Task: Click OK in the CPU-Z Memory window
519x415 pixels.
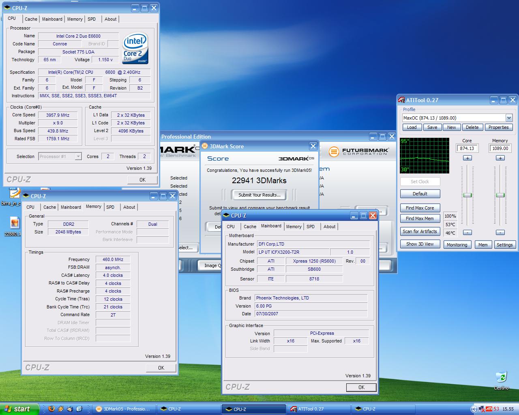Action: click(x=161, y=368)
